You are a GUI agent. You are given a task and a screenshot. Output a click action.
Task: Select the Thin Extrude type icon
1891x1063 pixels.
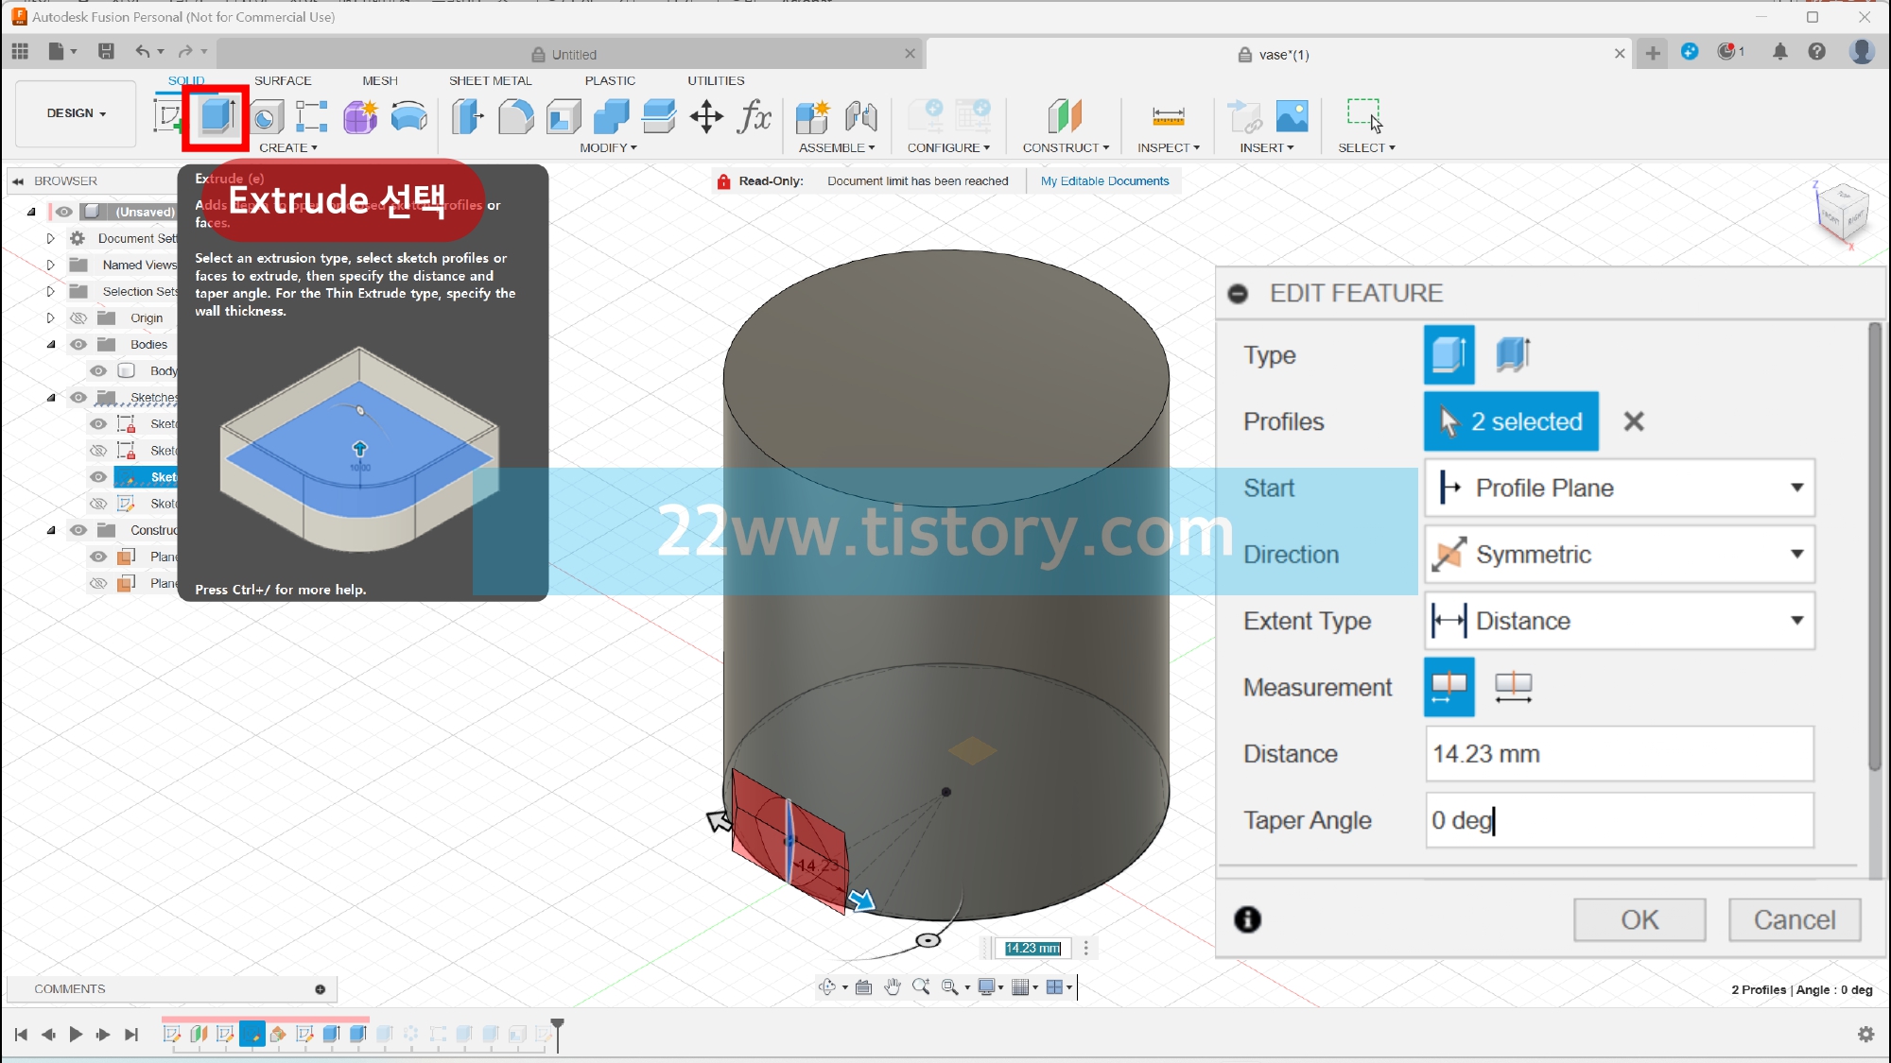1513,354
